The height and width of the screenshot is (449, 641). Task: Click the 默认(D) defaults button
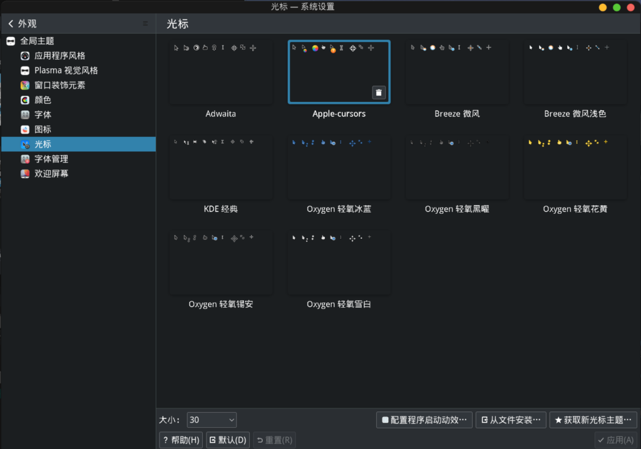tap(228, 440)
